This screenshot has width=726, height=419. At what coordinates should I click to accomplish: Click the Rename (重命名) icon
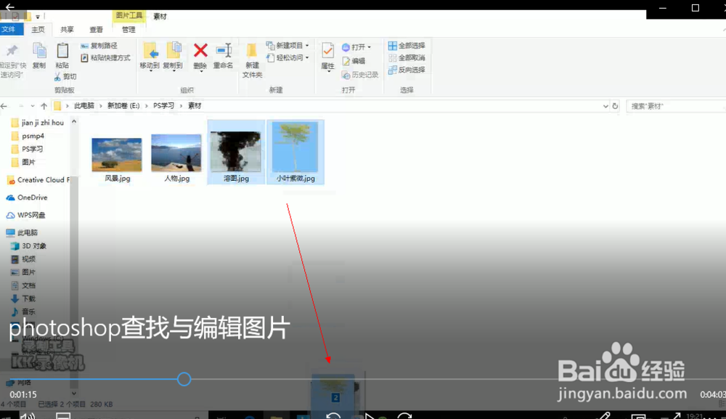tap(224, 50)
